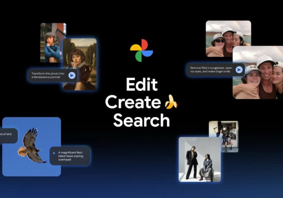Open the edited smiling selfie photo
The height and width of the screenshot is (198, 283).
pos(258,73)
